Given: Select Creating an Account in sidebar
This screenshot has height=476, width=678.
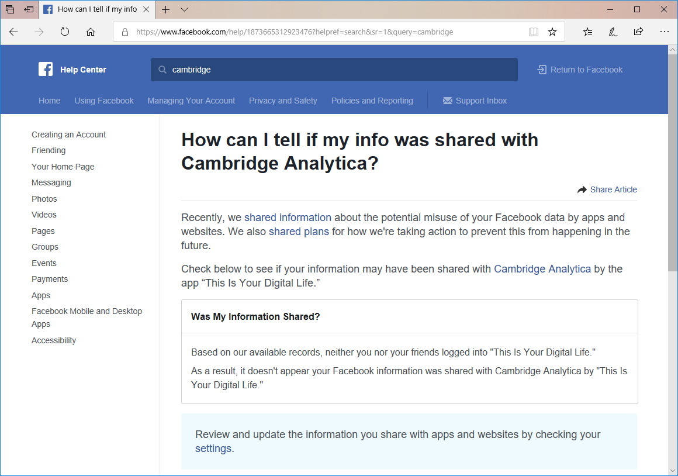Looking at the screenshot, I should point(68,134).
